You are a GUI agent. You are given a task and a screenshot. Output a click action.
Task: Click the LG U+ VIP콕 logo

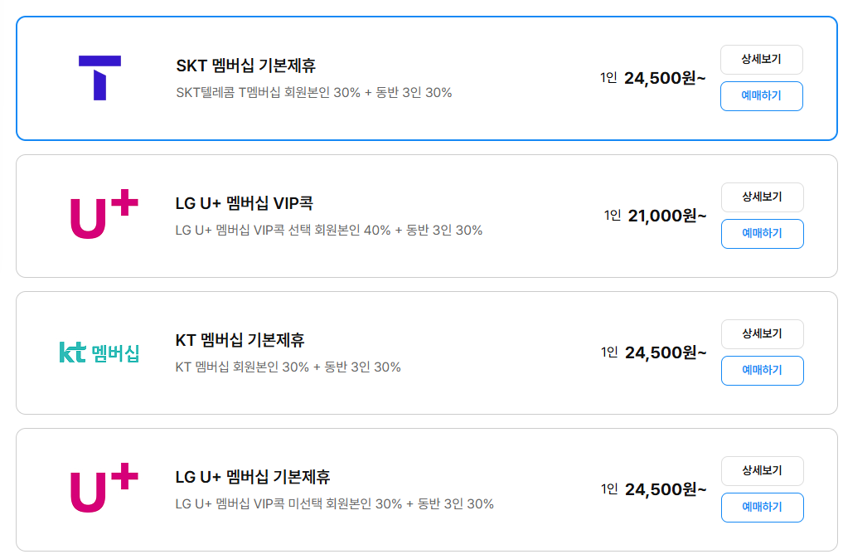point(104,215)
